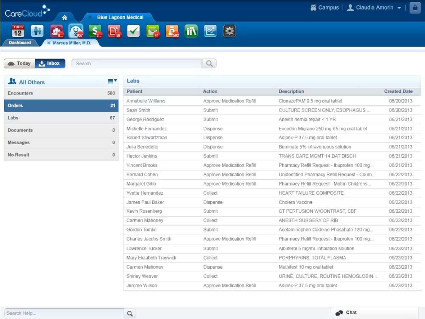This screenshot has width=425, height=319.
Task: Switch to the Inbox view toggle
Action: pos(50,63)
